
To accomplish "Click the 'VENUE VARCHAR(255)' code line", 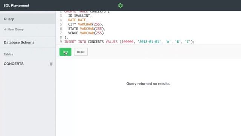I will tap(86, 33).
